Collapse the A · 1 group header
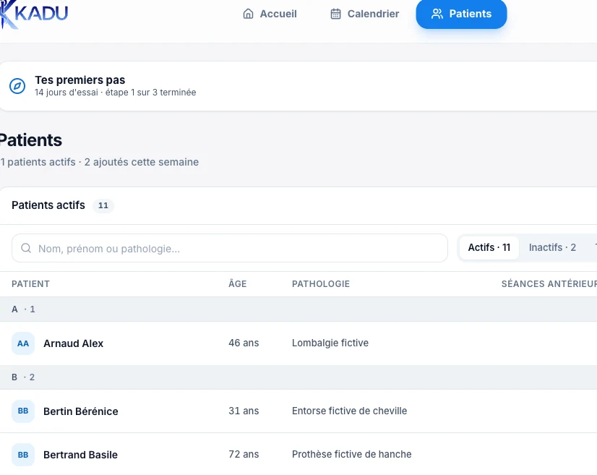597x475 pixels. coord(298,309)
